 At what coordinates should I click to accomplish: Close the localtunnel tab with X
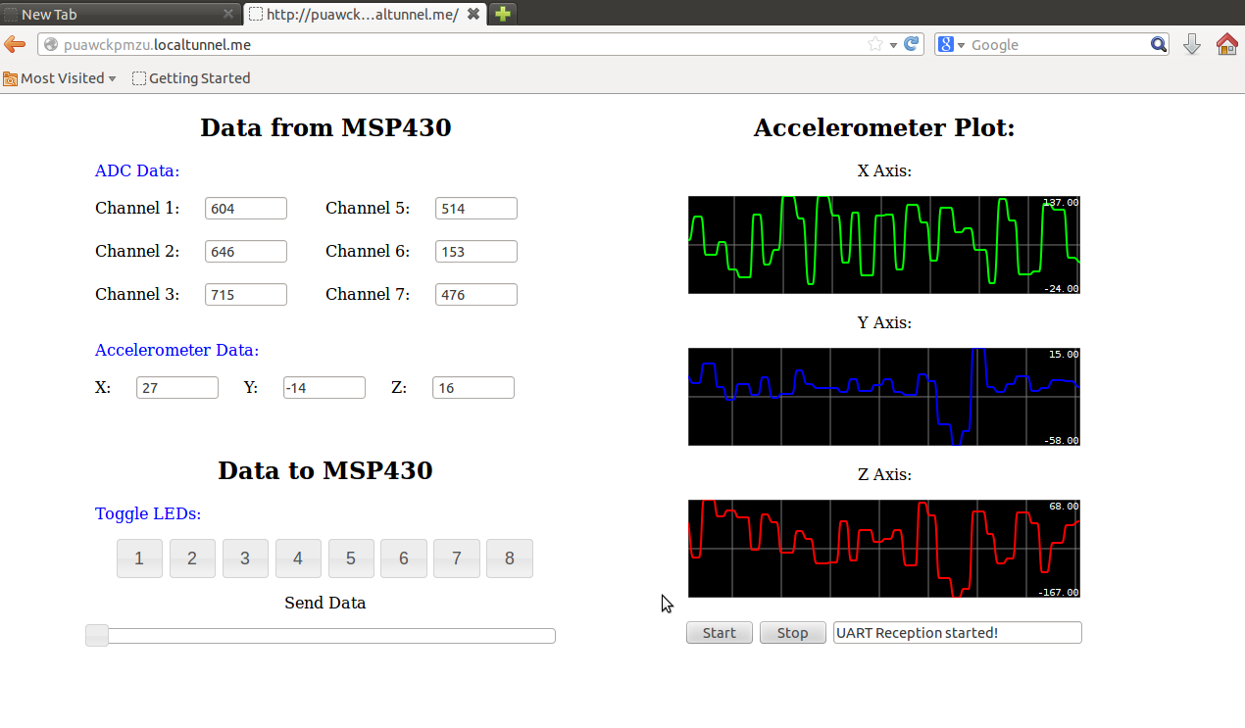[x=473, y=14]
